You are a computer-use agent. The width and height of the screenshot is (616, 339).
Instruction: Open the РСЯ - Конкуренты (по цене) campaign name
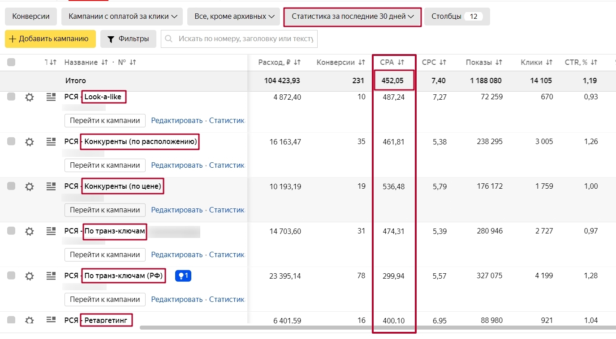[113, 186]
